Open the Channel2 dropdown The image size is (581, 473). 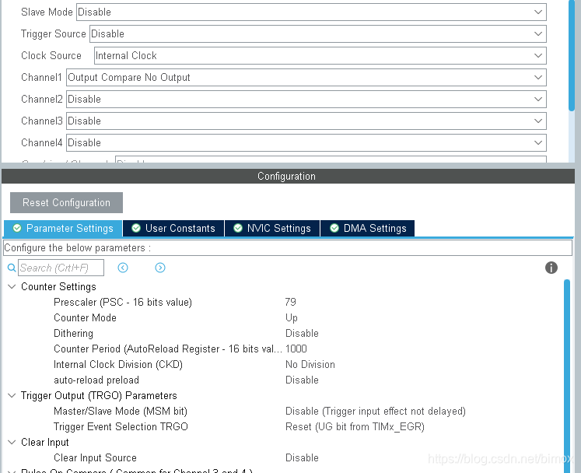coord(306,100)
